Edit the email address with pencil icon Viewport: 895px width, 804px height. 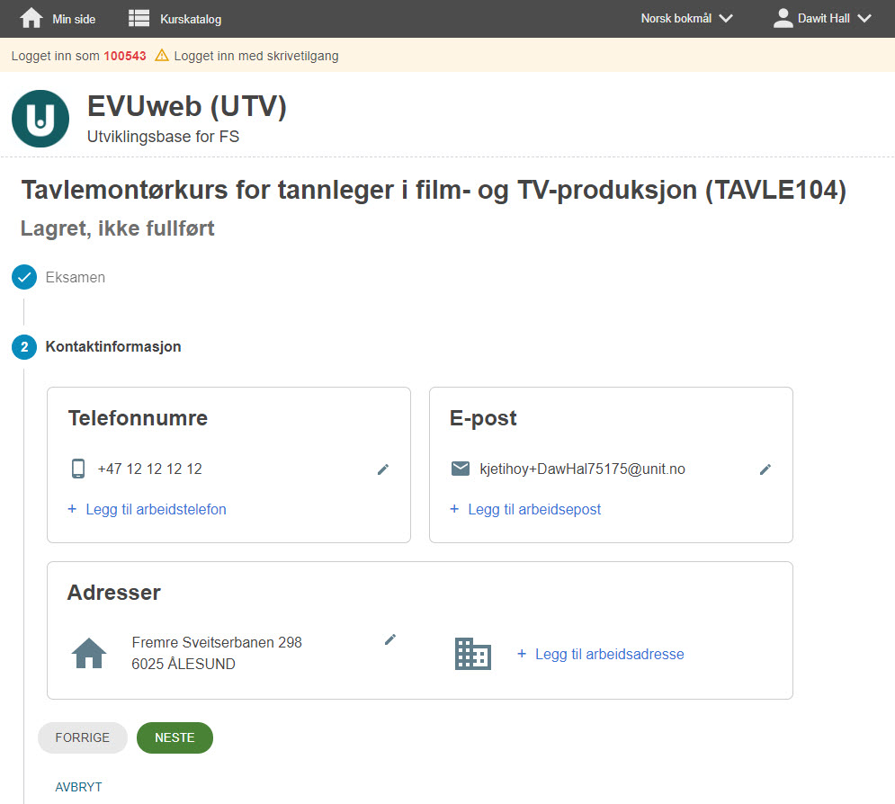click(x=765, y=469)
